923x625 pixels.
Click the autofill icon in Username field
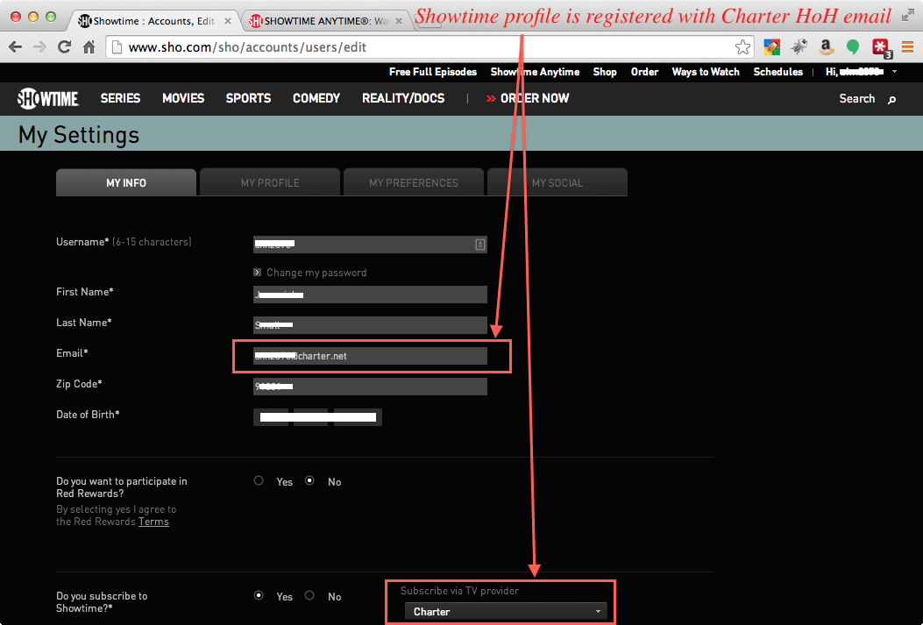pos(480,245)
